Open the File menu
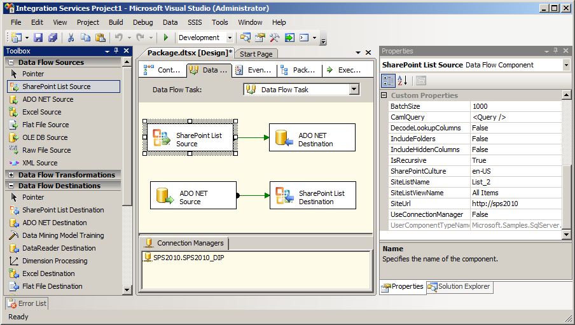The image size is (575, 325). [x=16, y=22]
